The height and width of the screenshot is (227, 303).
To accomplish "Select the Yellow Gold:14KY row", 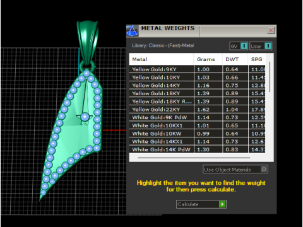I will point(197,85).
